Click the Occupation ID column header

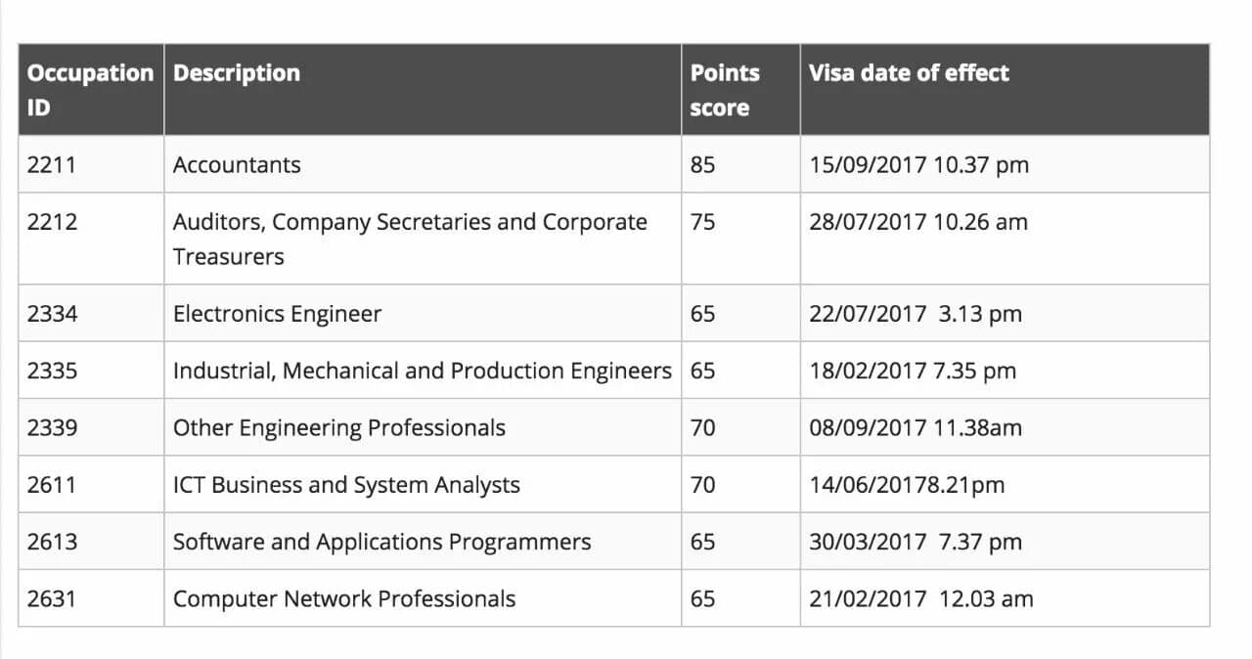pyautogui.click(x=91, y=90)
